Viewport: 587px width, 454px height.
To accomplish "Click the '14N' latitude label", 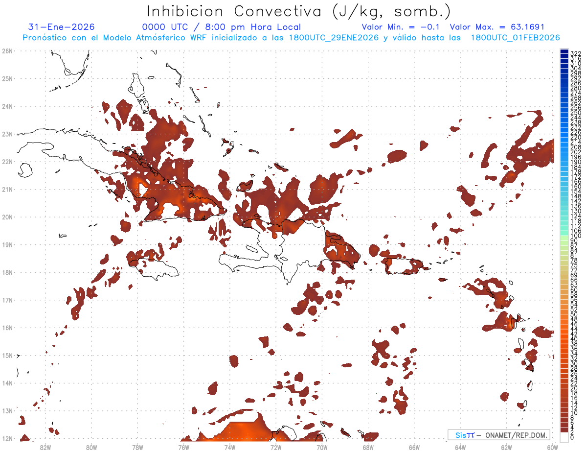I will (7, 382).
